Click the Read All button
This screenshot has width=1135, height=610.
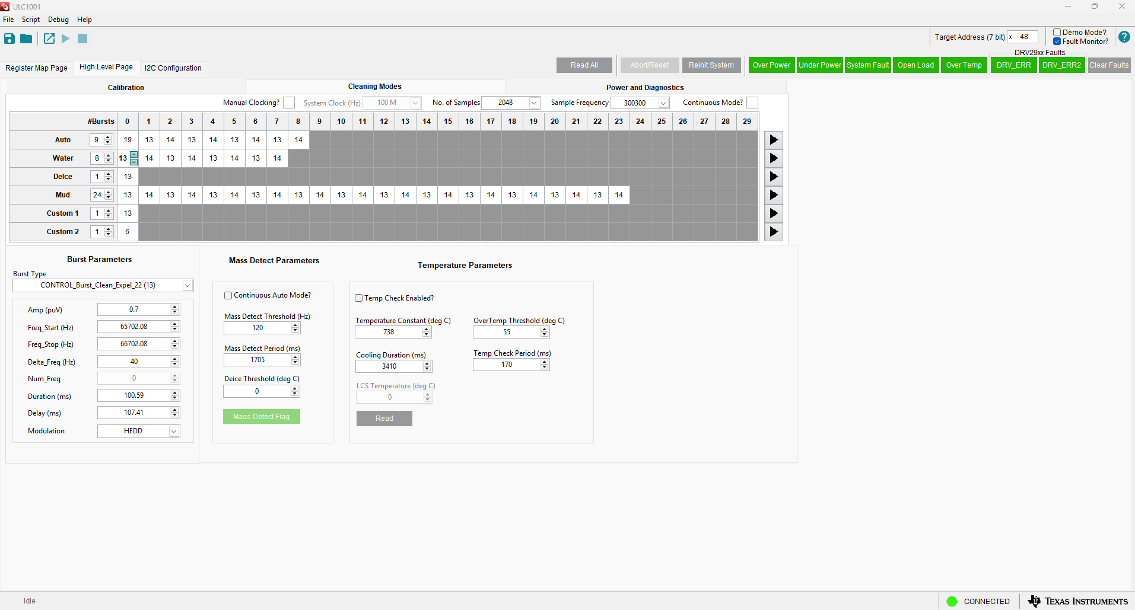pos(584,65)
